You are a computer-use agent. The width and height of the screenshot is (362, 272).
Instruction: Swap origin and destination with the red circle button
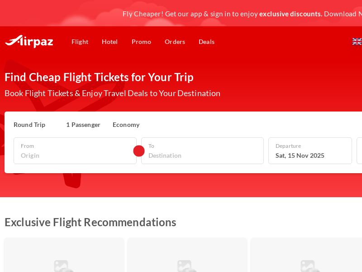[139, 151]
